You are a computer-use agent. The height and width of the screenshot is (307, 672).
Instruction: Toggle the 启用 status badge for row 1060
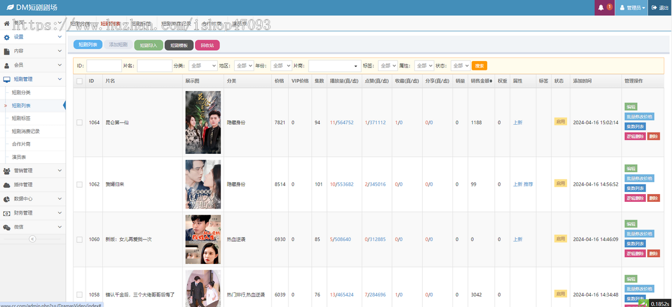click(x=560, y=239)
